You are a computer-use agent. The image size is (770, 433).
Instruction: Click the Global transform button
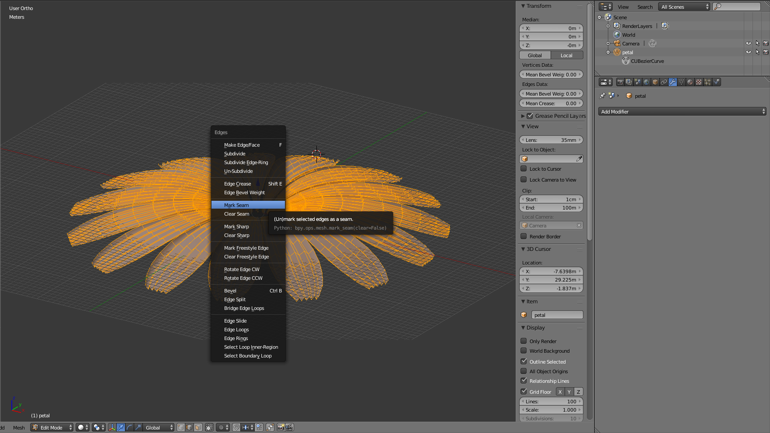535,55
